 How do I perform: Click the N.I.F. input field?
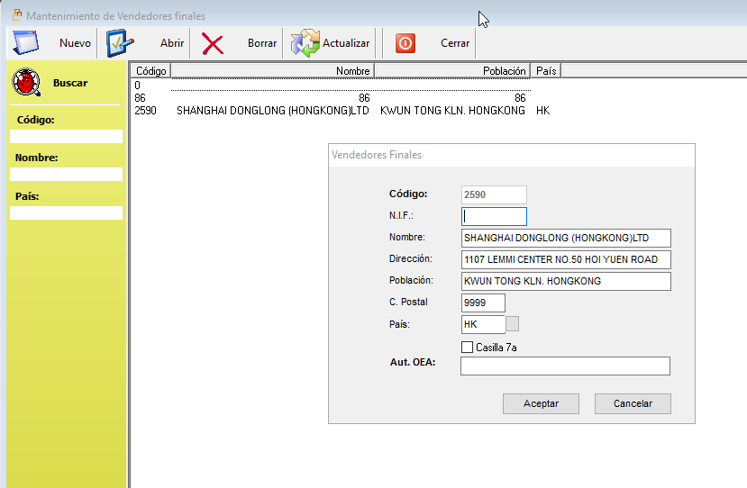pos(494,216)
